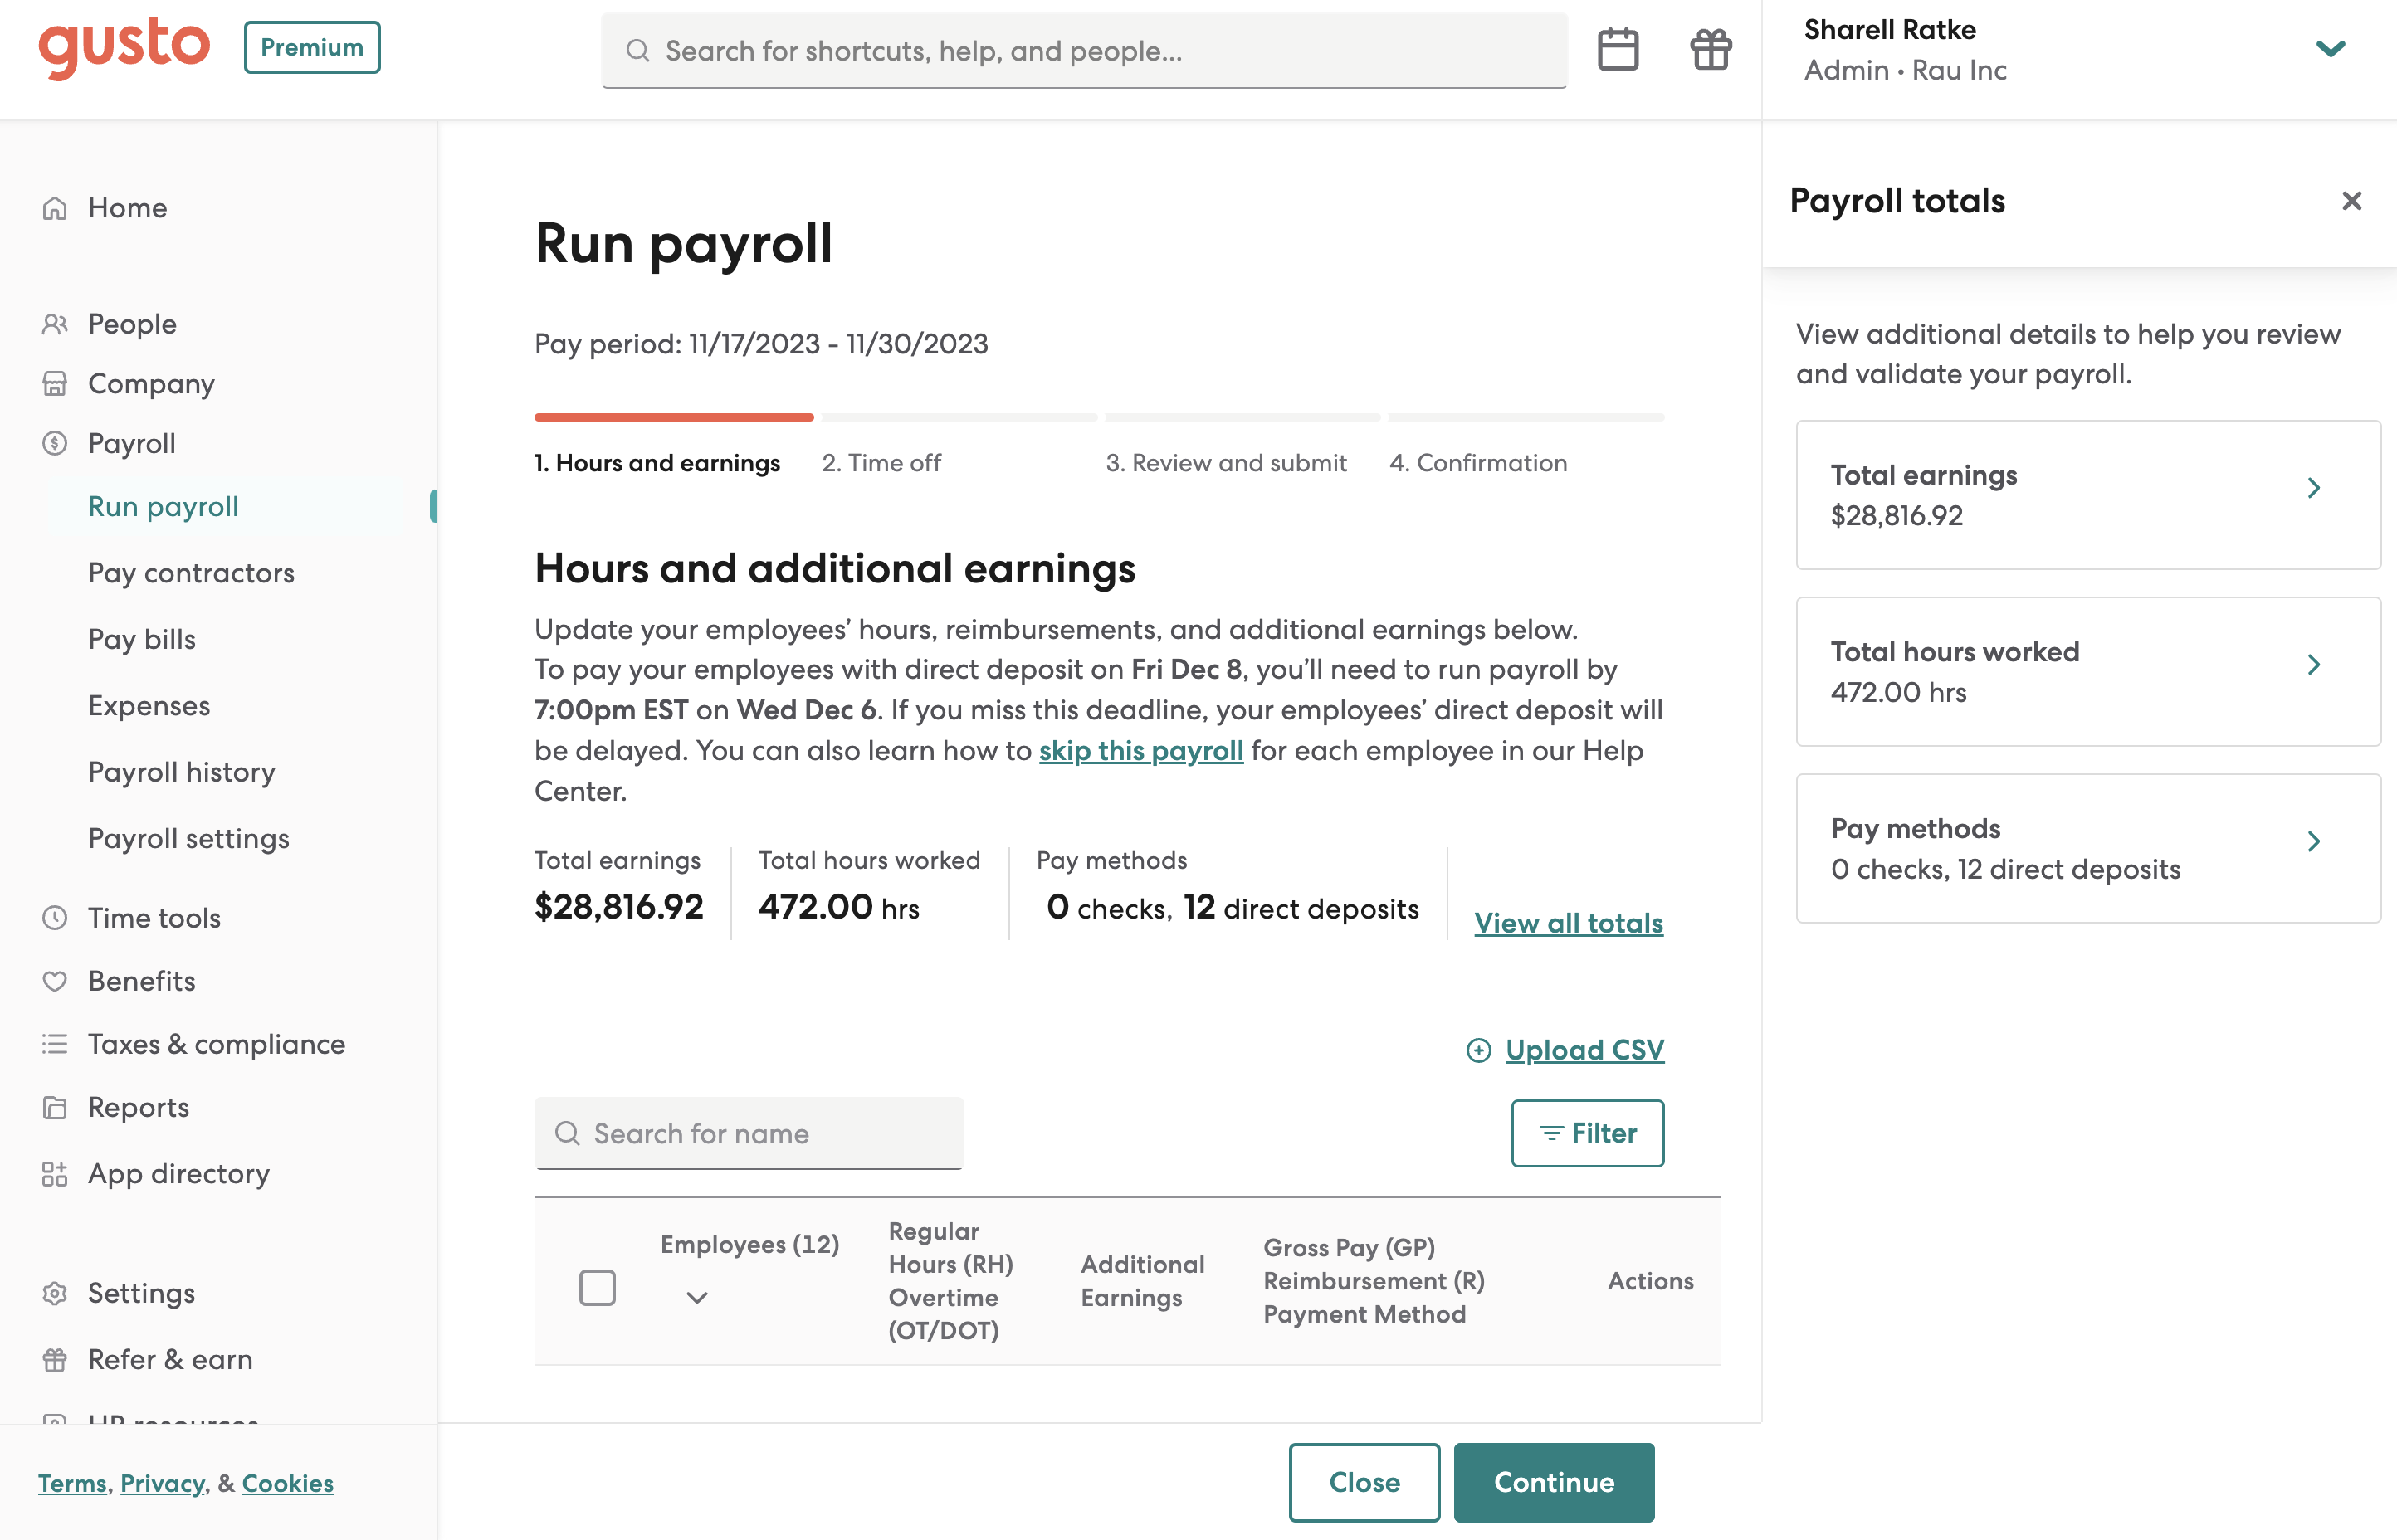Click the Taxes & compliance list icon
The height and width of the screenshot is (1540, 2397).
[55, 1044]
